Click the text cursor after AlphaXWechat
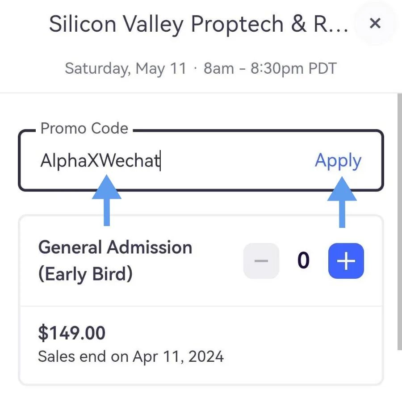Screen dimensions: 402x402 (161, 161)
